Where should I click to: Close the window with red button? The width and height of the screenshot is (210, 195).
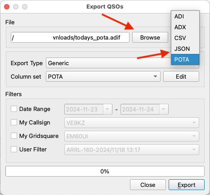pos(7,7)
